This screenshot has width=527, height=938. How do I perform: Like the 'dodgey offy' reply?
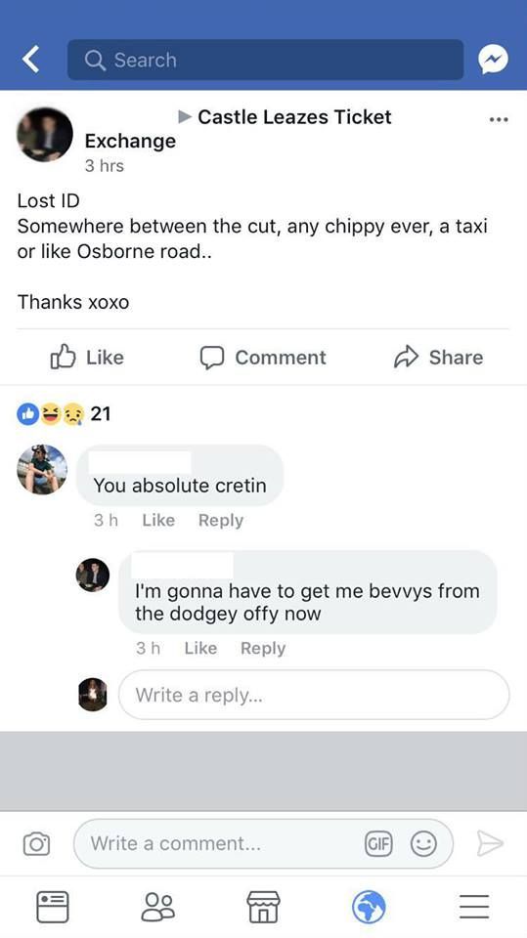[x=200, y=648]
